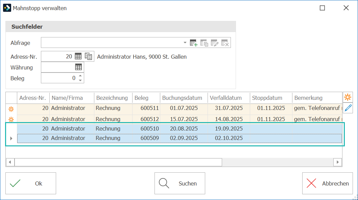Cancel the dialog with Abbrechen
The image size is (358, 200).
[x=327, y=183]
